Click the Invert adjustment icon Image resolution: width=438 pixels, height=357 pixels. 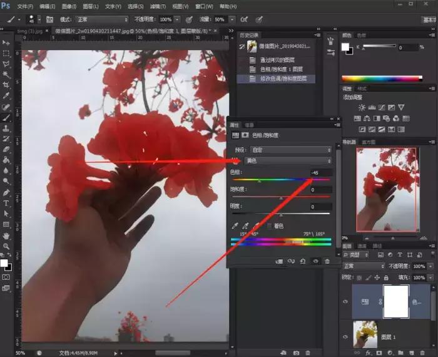pyautogui.click(x=362, y=130)
